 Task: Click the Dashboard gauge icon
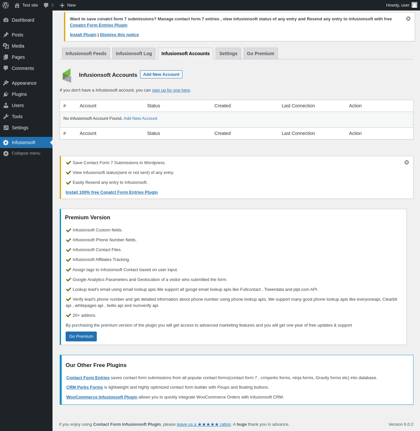tap(6, 20)
